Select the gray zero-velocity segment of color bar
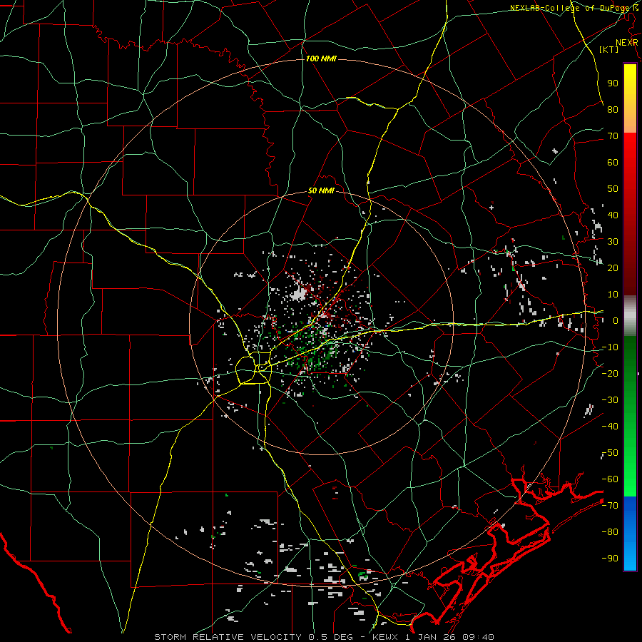The image size is (642, 642). pyautogui.click(x=630, y=316)
